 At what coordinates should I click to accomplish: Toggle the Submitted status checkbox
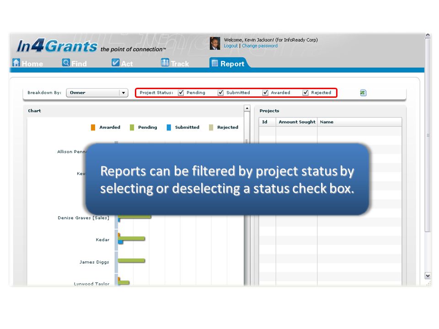220,93
